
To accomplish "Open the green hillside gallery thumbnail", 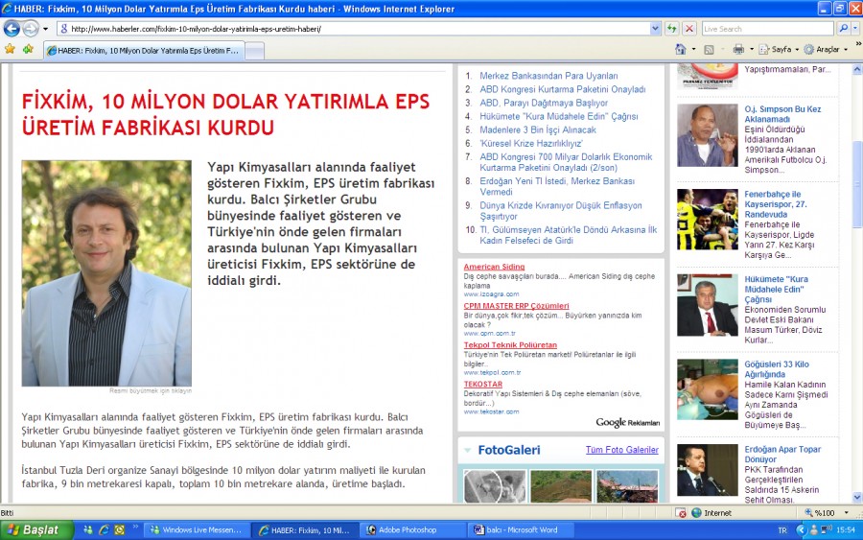I will tap(560, 485).
